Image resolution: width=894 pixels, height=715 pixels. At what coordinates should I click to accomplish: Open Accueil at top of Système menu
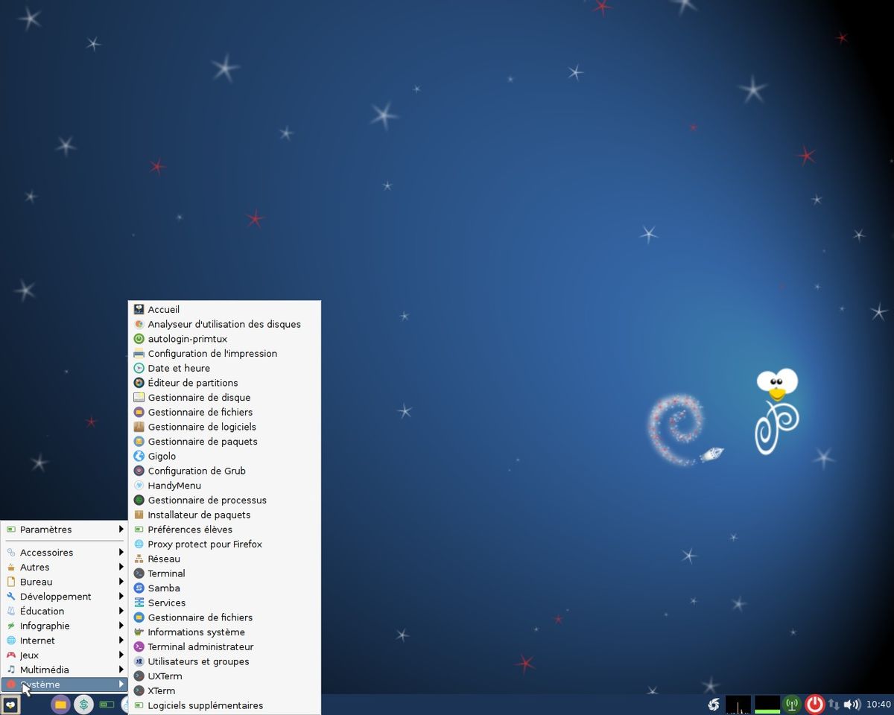pos(164,309)
